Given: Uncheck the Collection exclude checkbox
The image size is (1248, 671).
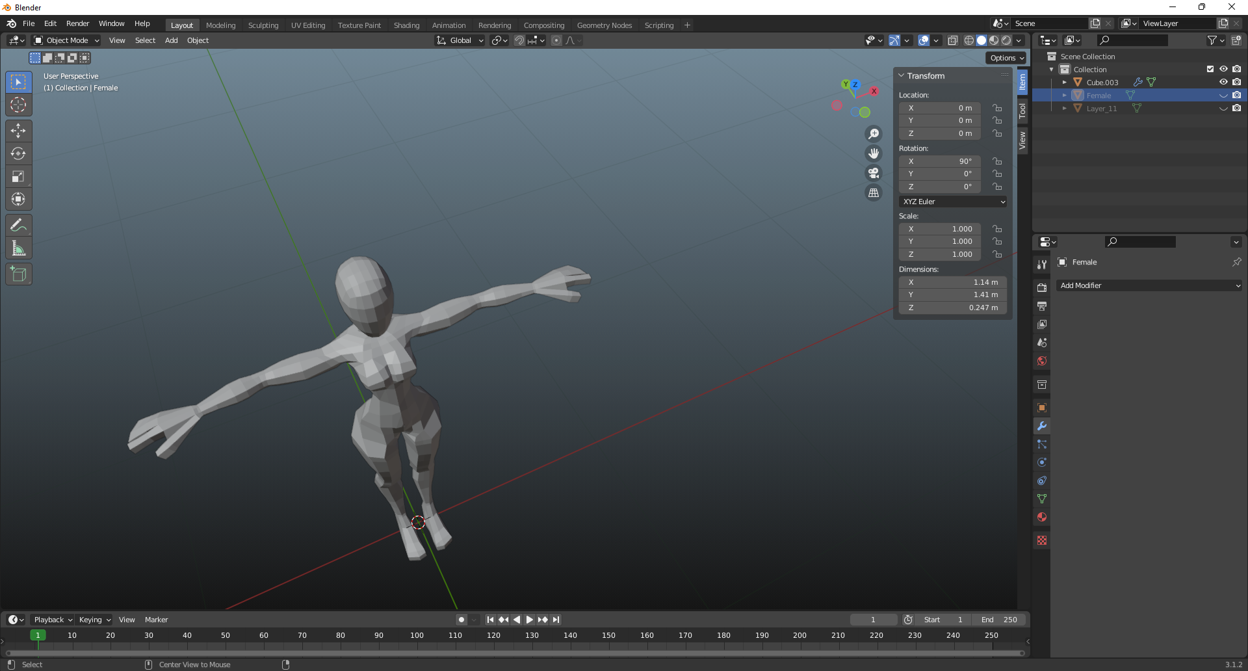Looking at the screenshot, I should pos(1210,69).
